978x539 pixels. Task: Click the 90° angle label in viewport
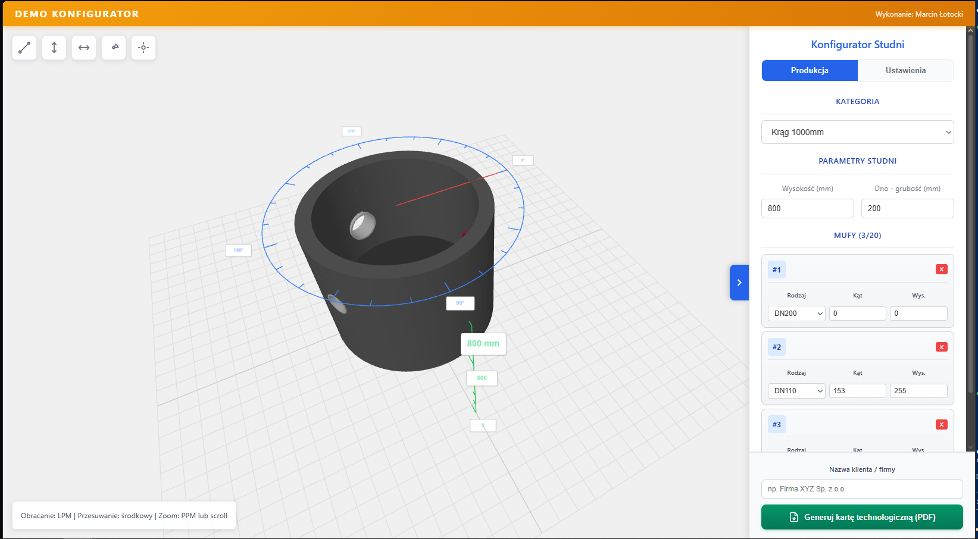point(460,303)
